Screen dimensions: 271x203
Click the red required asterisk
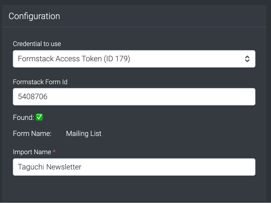tap(54, 151)
